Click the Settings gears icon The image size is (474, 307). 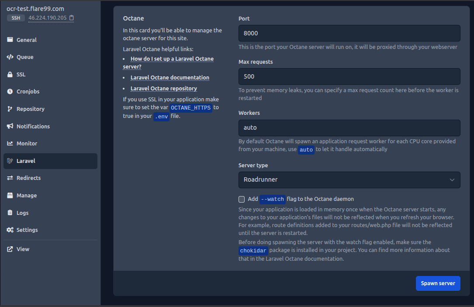pyautogui.click(x=10, y=230)
